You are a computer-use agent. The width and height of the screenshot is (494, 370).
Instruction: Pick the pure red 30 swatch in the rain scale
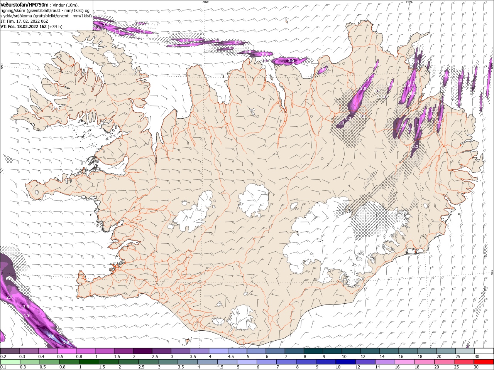(483, 362)
